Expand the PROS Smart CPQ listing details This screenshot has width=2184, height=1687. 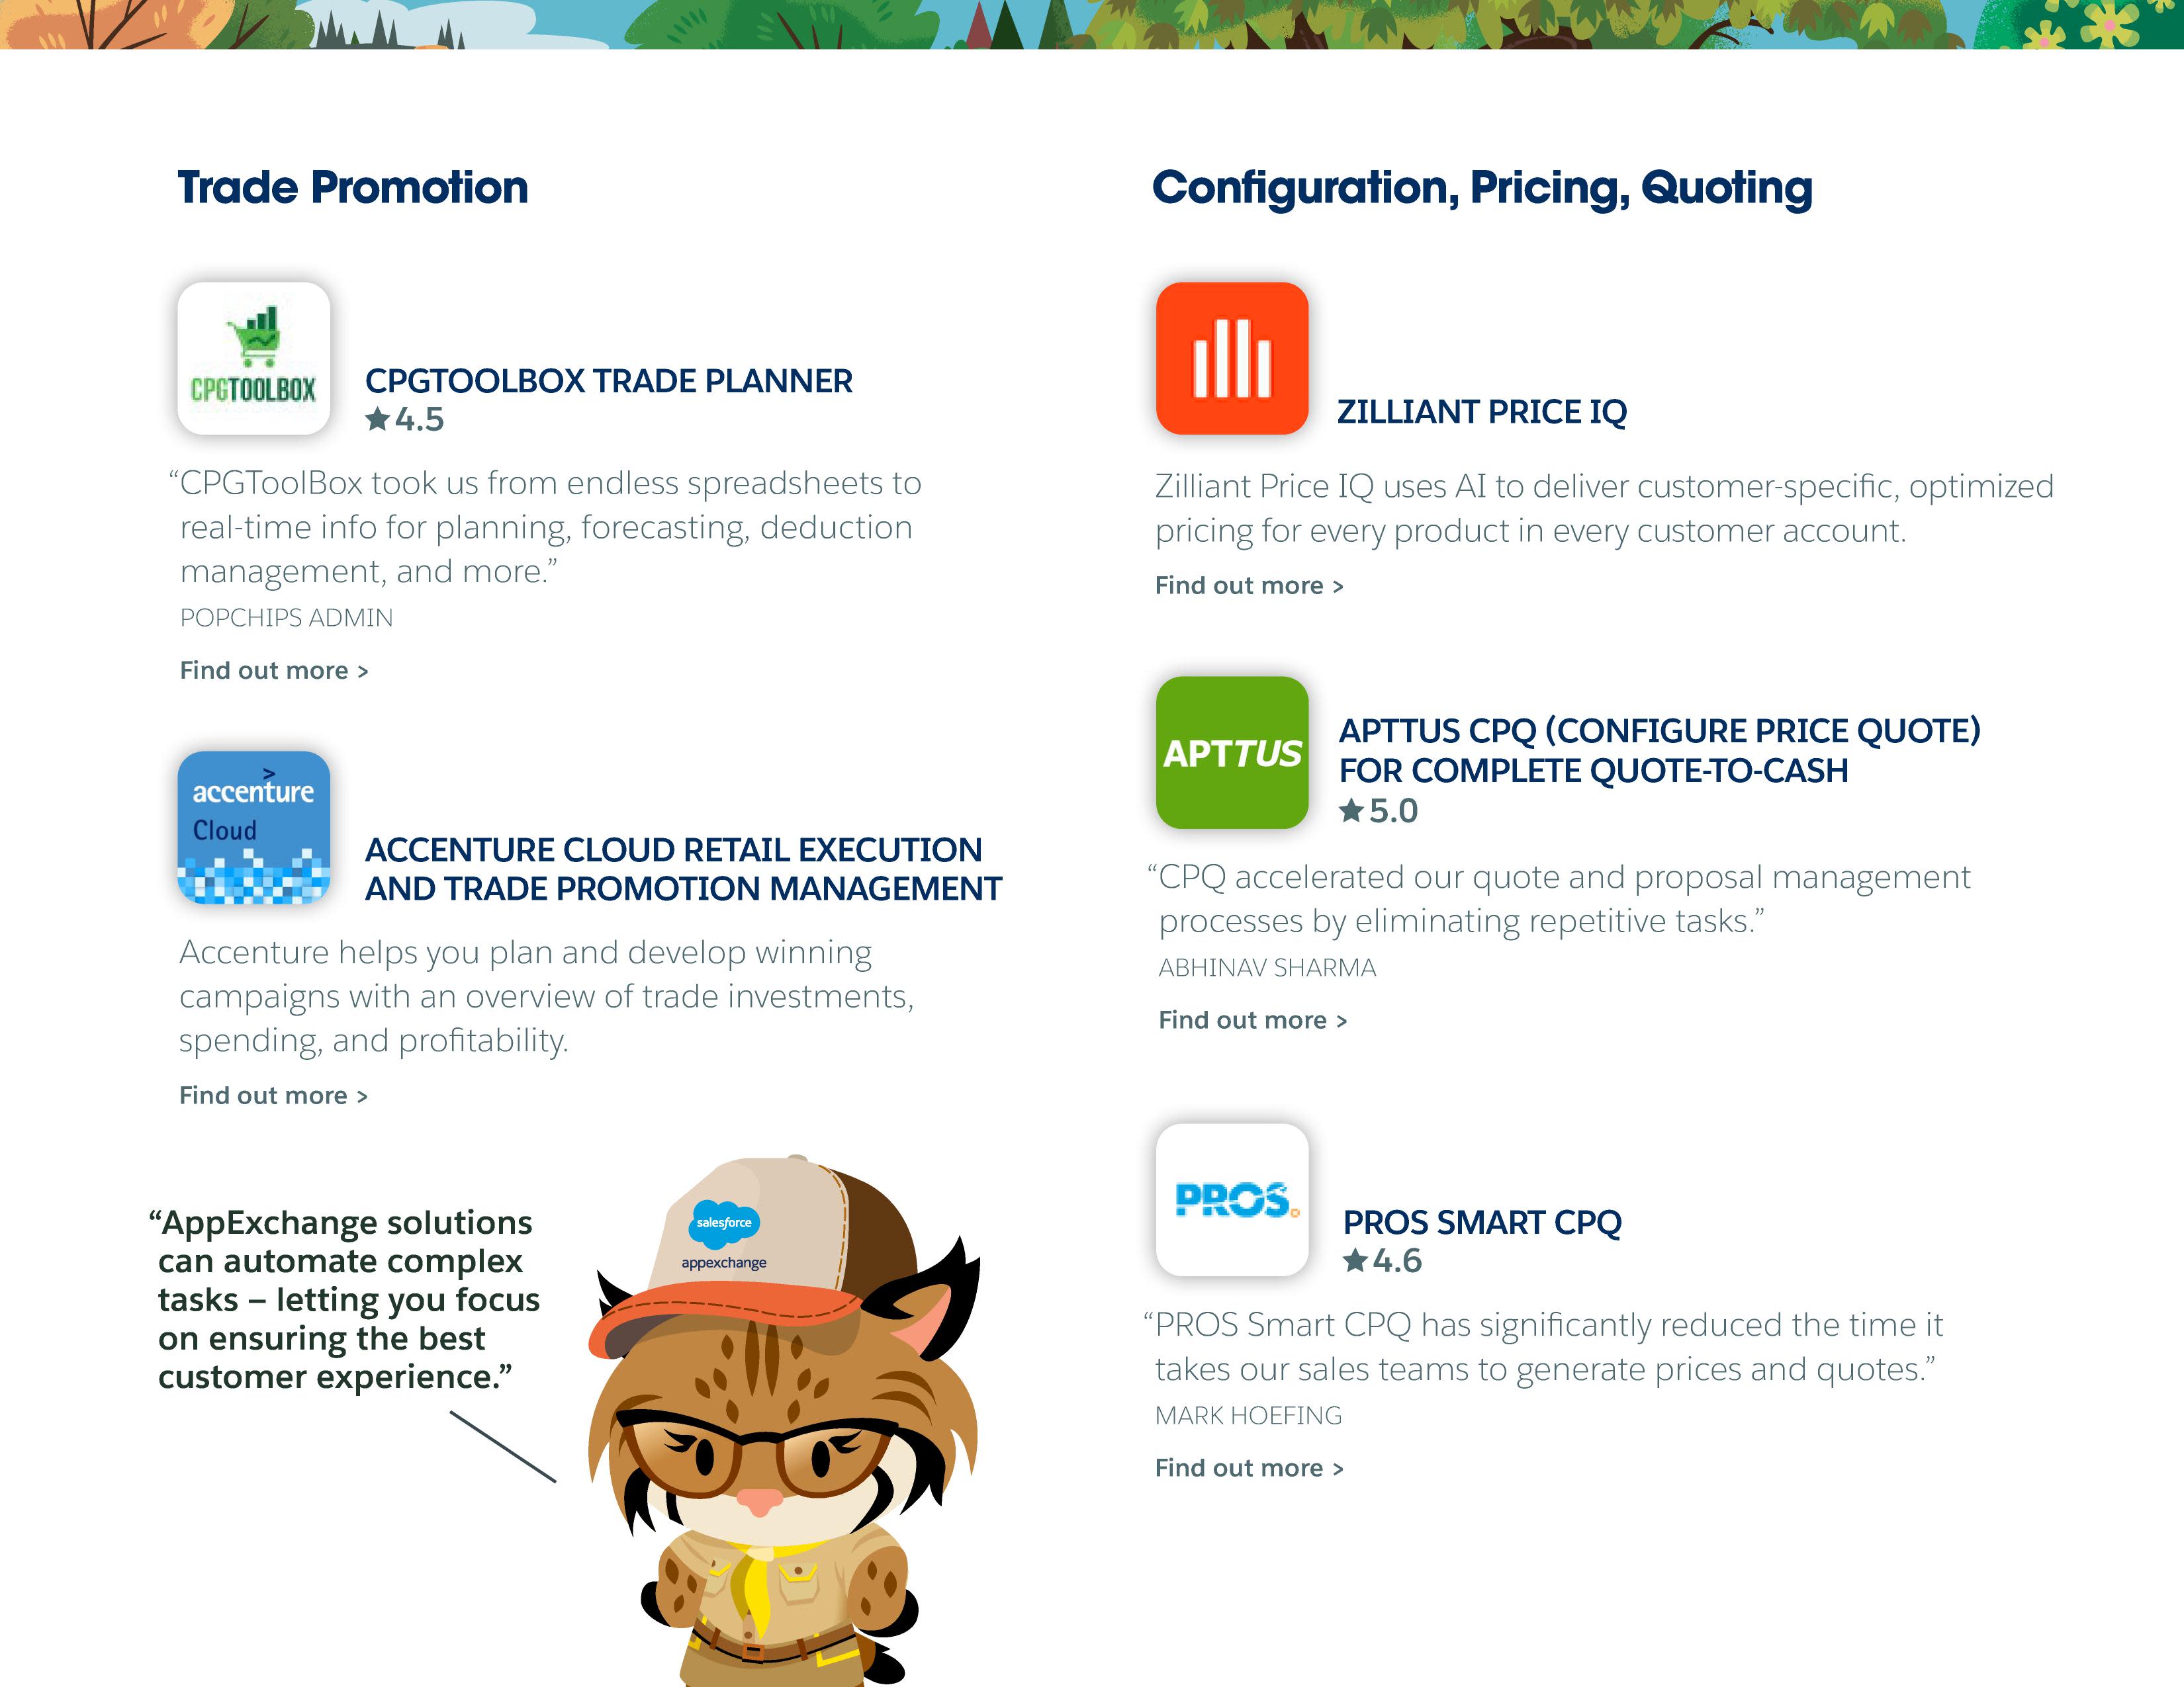pos(1248,1465)
